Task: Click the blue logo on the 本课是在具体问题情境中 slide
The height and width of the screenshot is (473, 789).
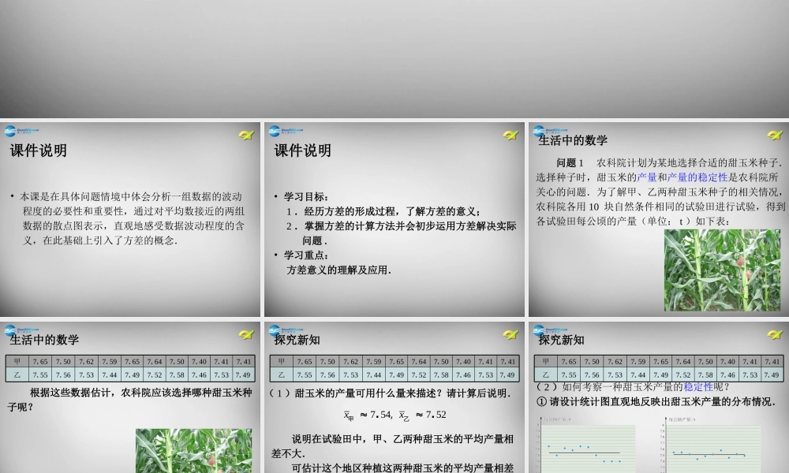Action: pos(21,131)
